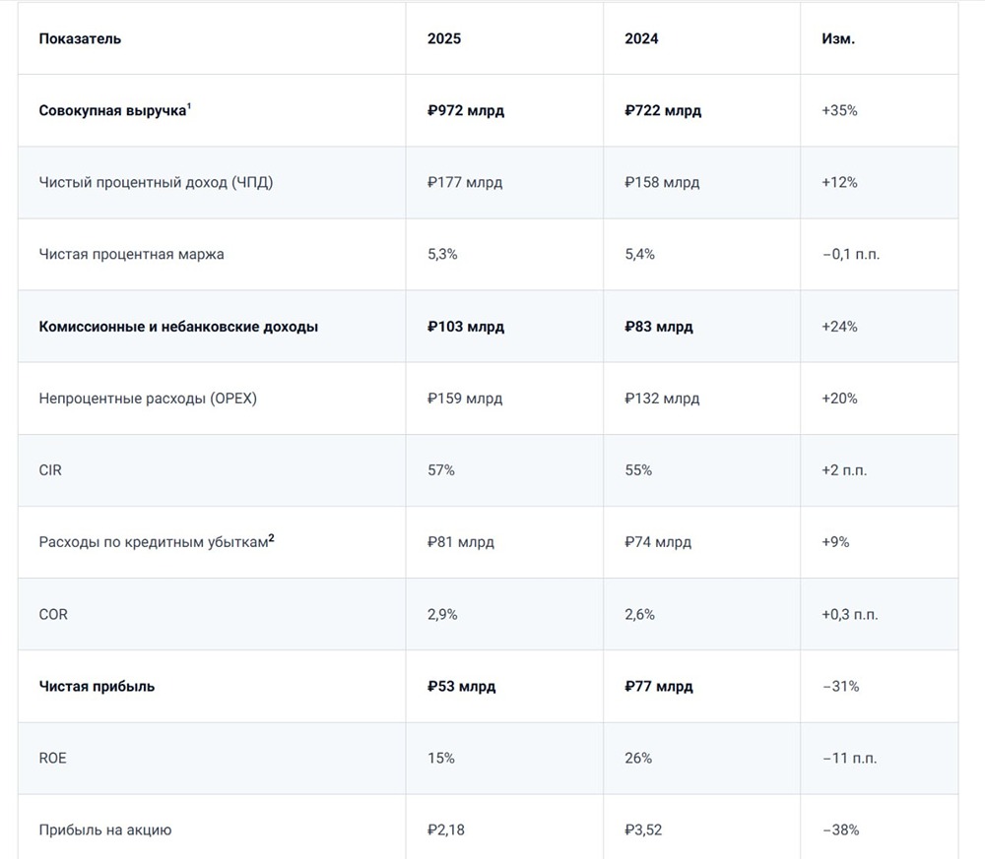Click the 2024 column header
985x859 pixels.
(641, 38)
